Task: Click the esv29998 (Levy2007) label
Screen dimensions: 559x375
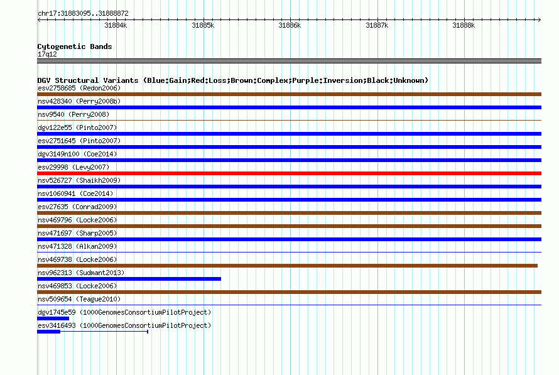Action: click(x=73, y=167)
